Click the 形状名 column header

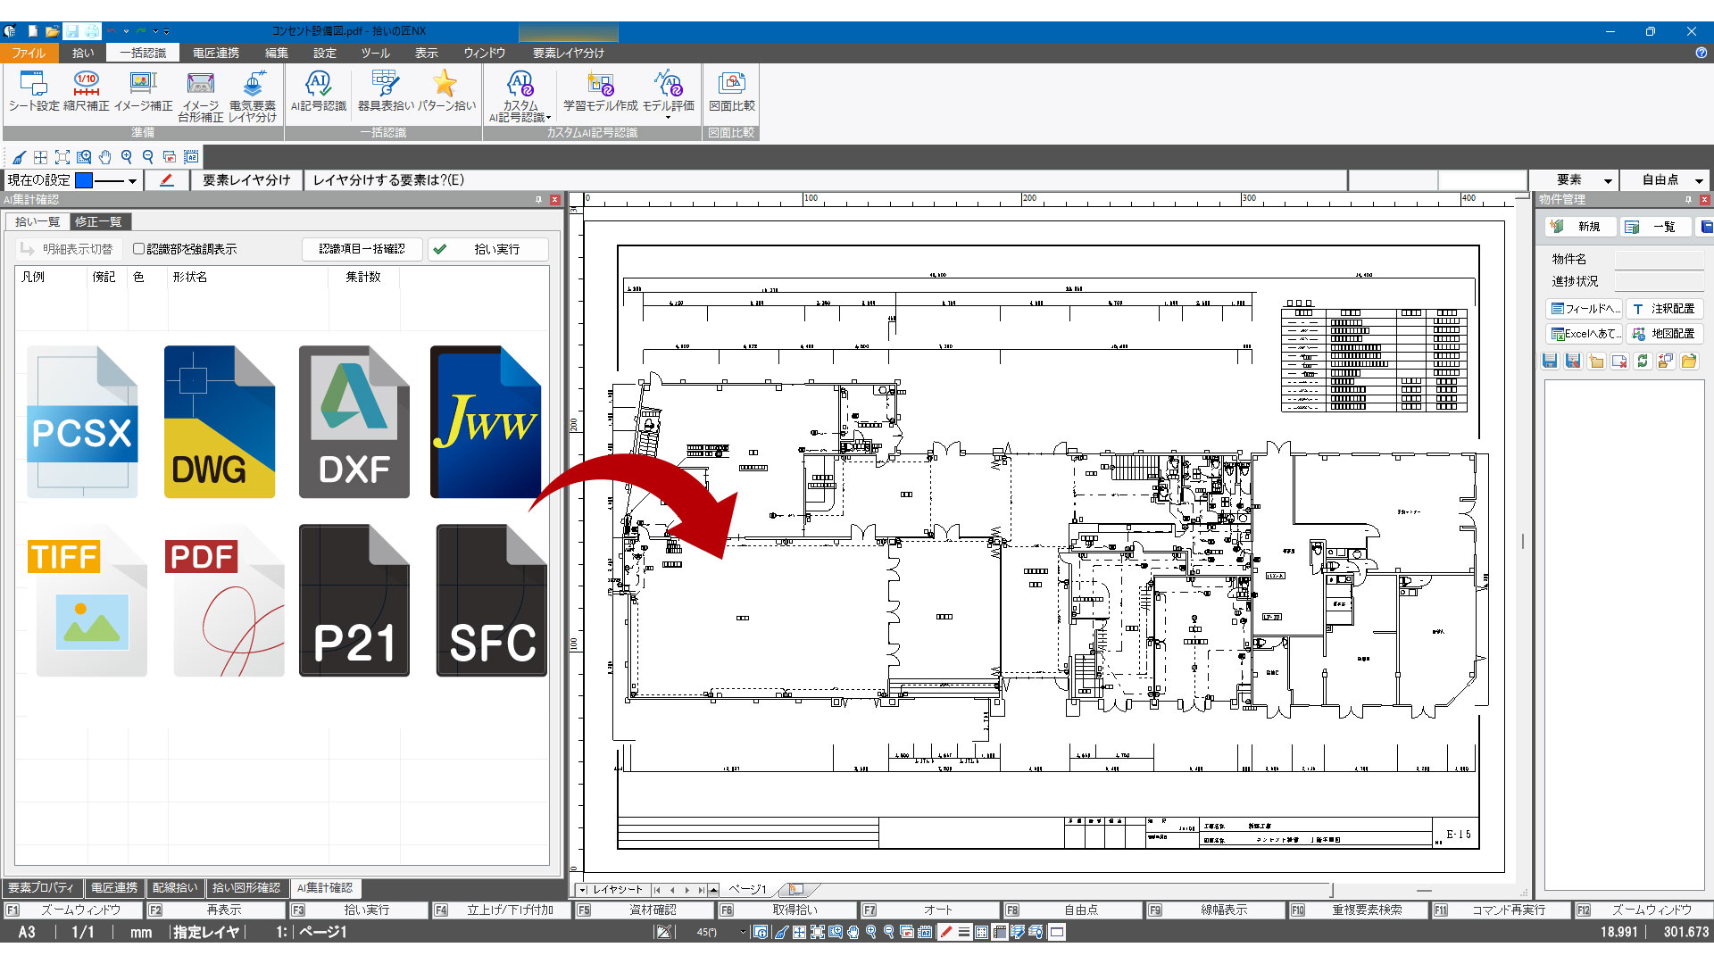(x=248, y=277)
